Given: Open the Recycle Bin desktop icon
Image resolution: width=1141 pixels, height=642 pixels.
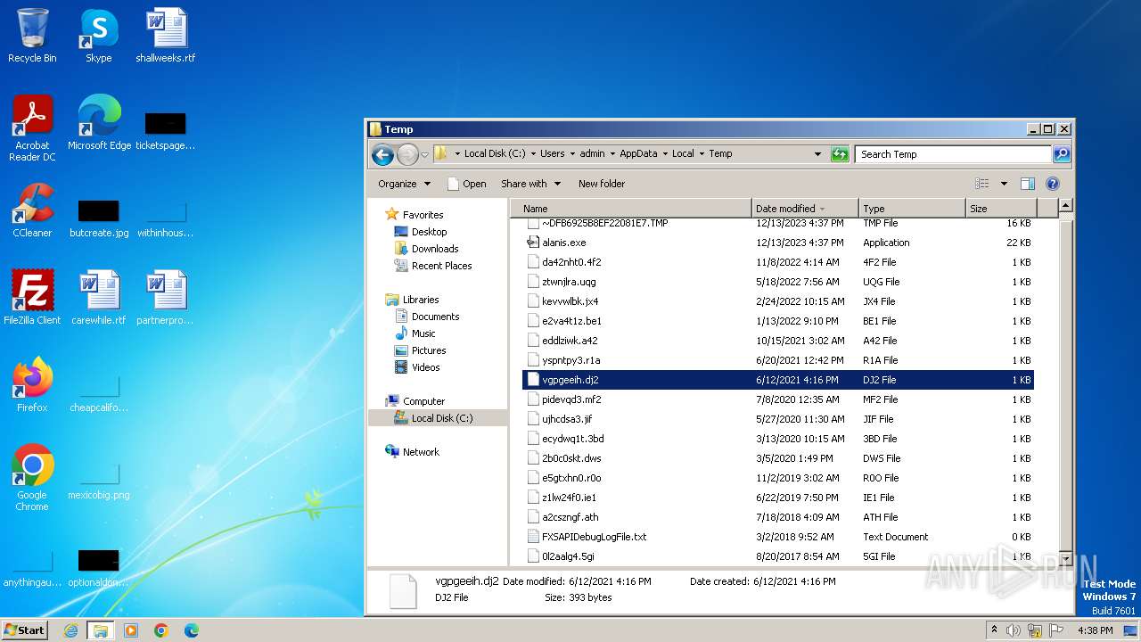Looking at the screenshot, I should [32, 36].
